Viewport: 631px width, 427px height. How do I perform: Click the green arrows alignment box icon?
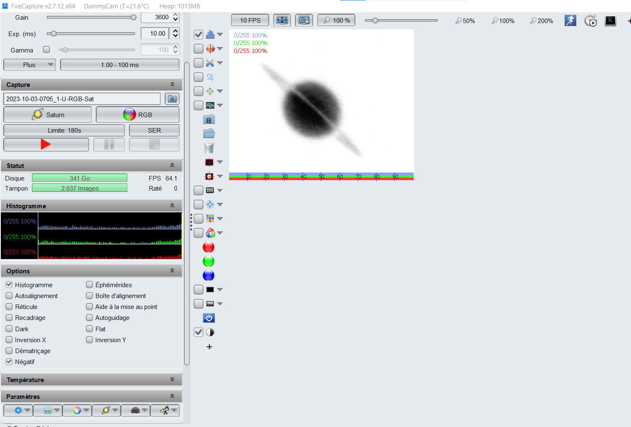pos(210,91)
